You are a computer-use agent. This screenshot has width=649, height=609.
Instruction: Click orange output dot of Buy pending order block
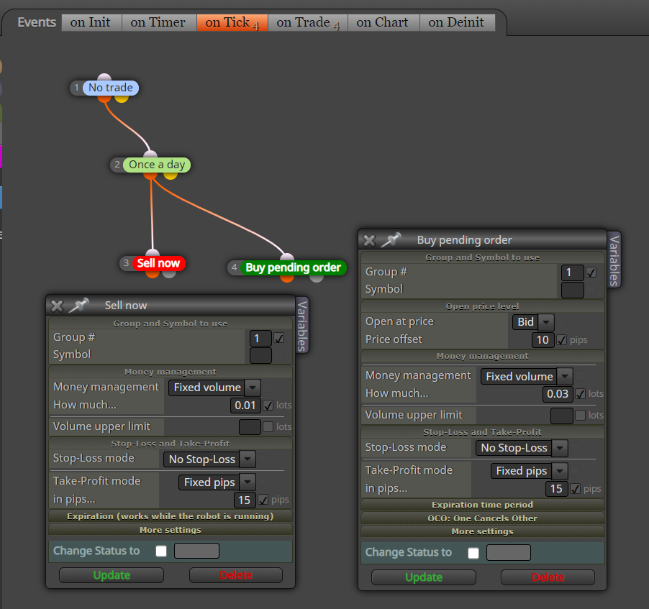pos(287,278)
